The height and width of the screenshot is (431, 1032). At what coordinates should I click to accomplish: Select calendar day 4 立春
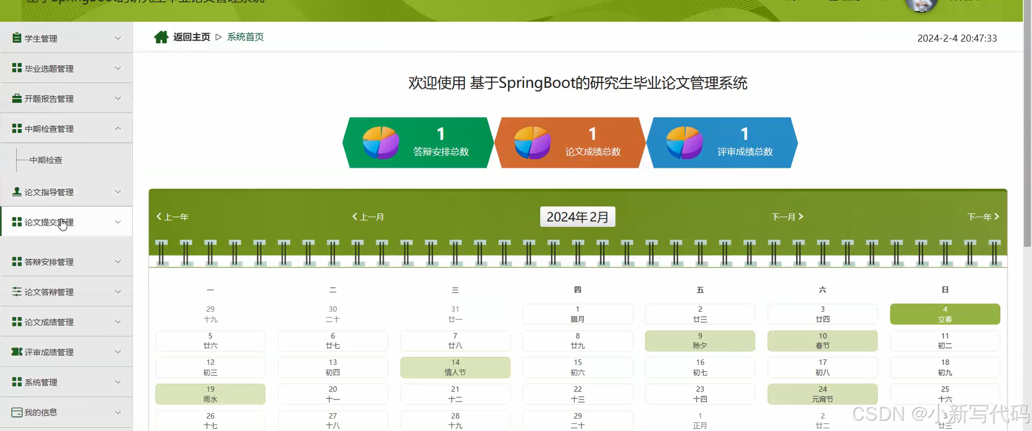point(945,314)
